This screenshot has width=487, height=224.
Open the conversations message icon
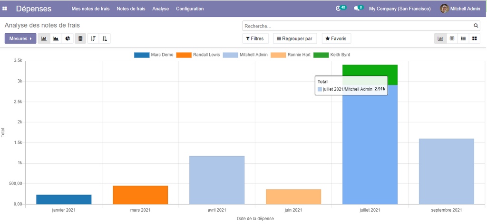click(x=358, y=9)
